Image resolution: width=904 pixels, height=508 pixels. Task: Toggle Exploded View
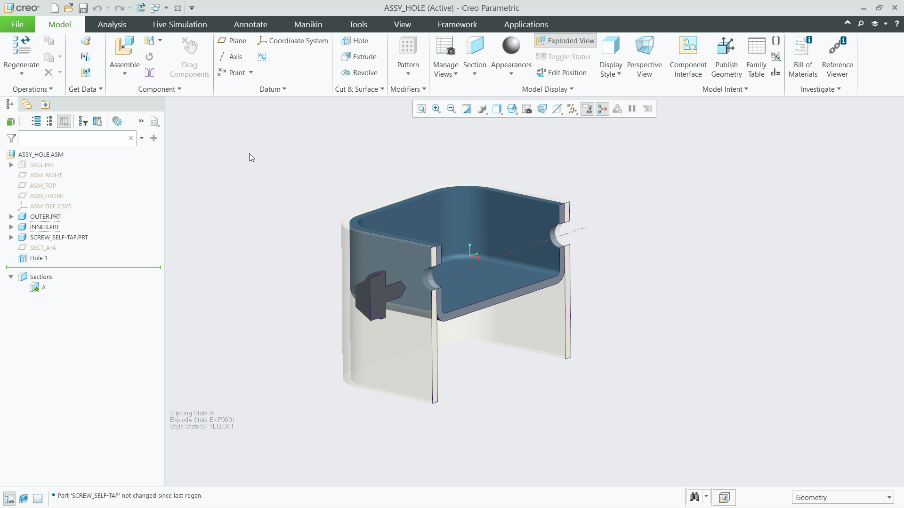click(x=565, y=41)
